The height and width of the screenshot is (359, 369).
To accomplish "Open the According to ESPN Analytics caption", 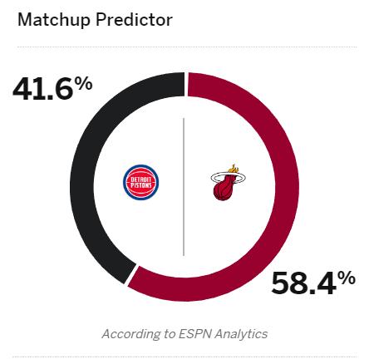I will (184, 334).
